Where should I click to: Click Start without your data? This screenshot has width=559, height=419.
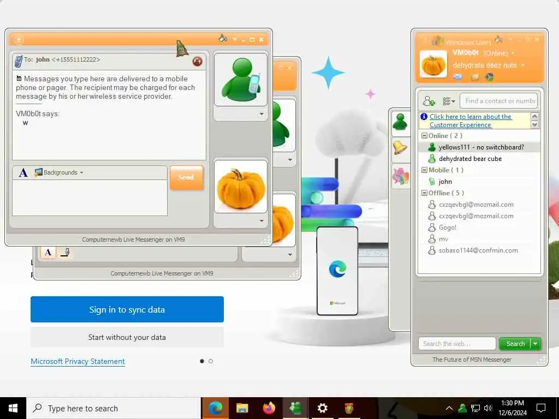(x=127, y=337)
